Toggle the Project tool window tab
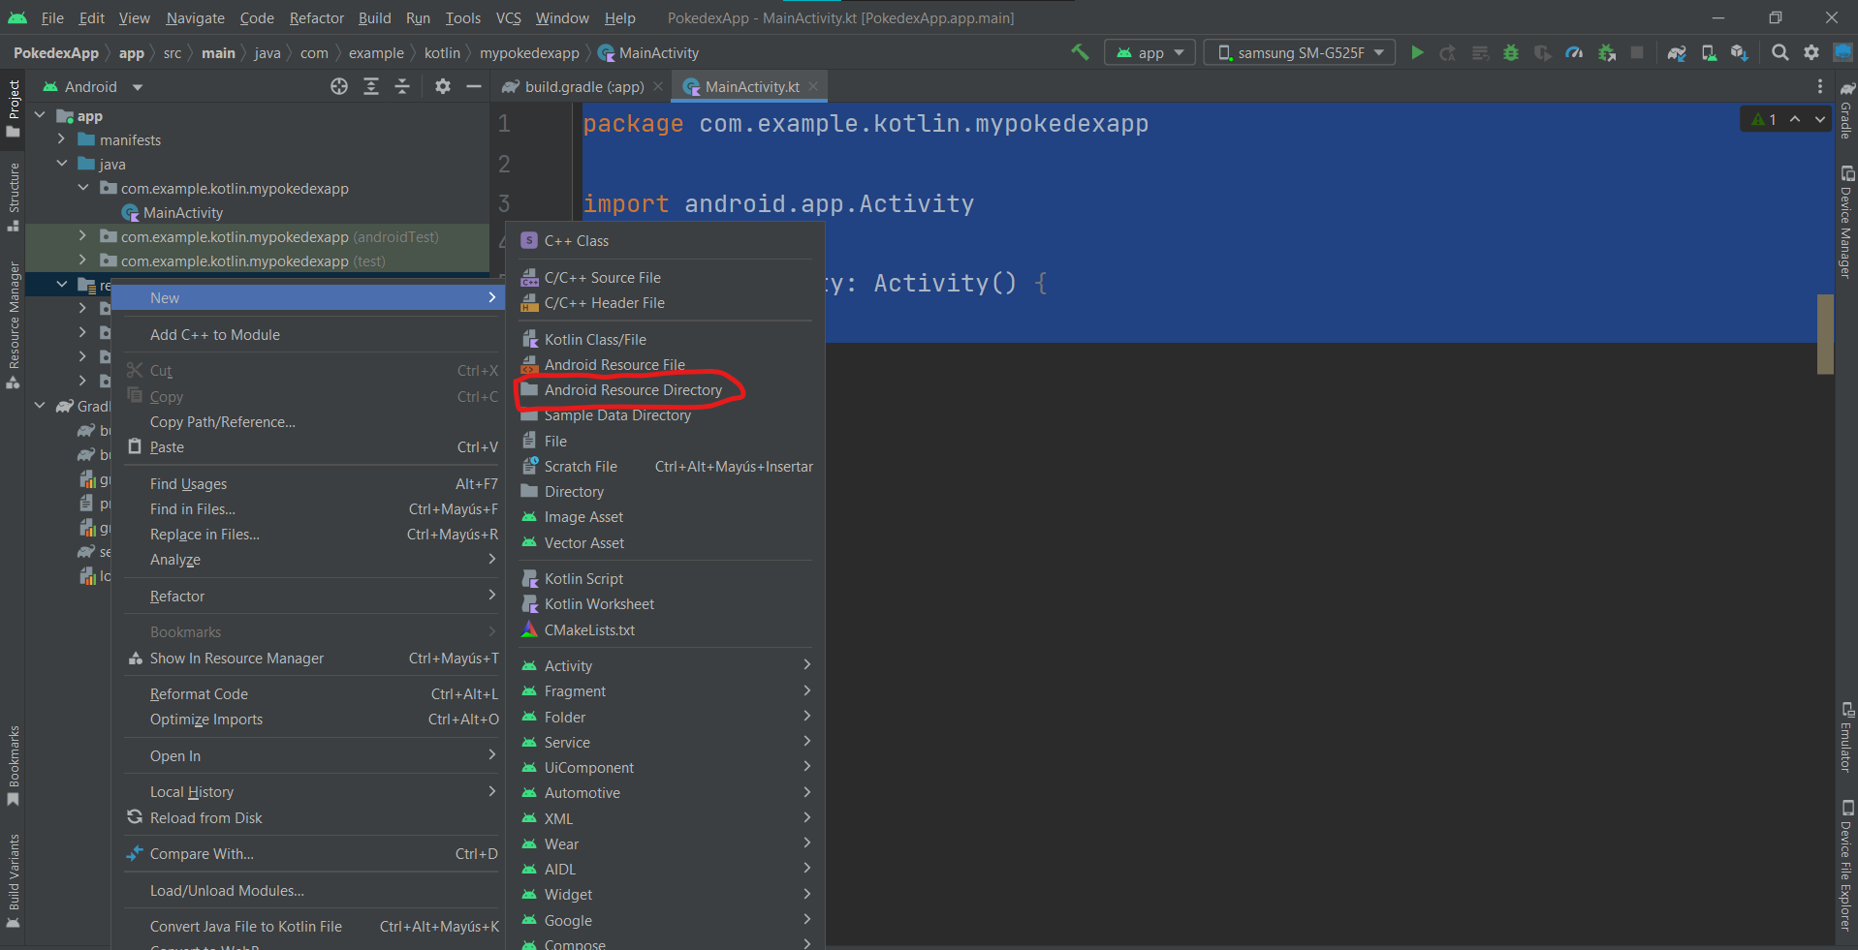1858x950 pixels. 14,107
